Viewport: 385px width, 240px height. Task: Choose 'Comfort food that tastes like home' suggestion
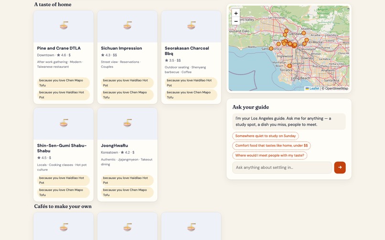pyautogui.click(x=271, y=145)
